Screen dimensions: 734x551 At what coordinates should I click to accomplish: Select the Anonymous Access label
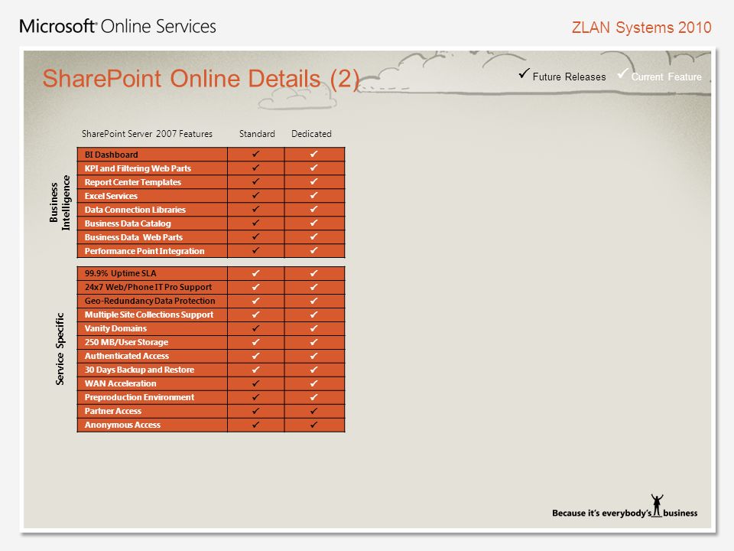[122, 425]
